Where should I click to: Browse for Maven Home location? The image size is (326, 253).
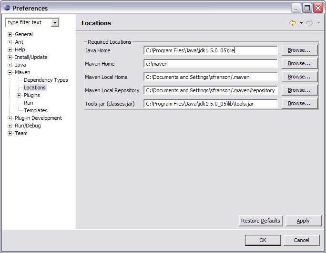[299, 63]
